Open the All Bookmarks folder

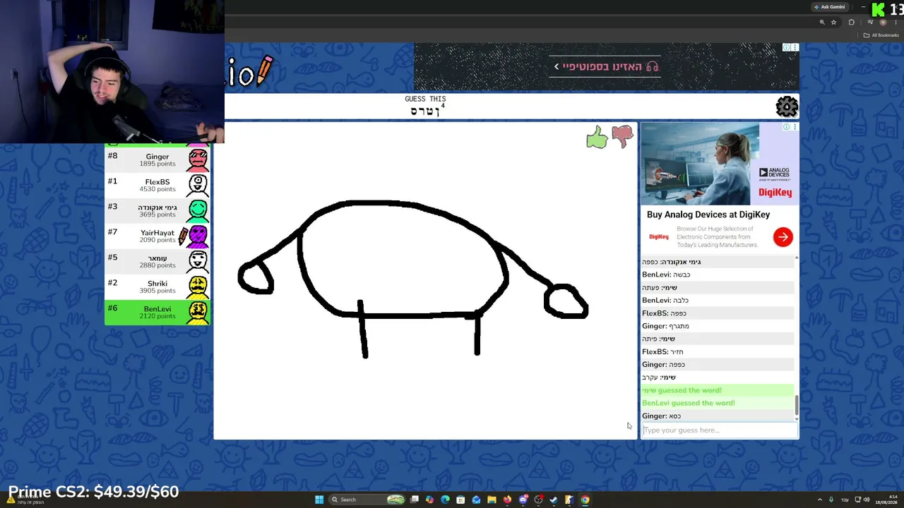tap(881, 35)
